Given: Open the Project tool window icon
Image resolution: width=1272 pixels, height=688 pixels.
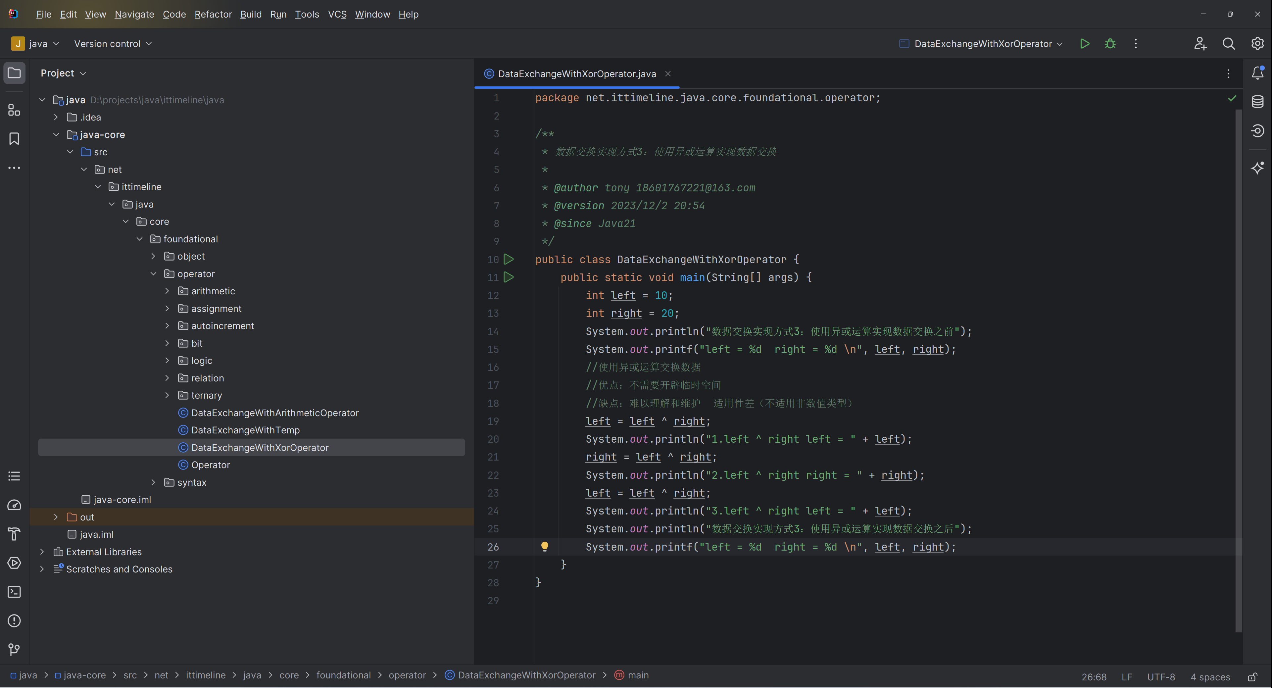Looking at the screenshot, I should [x=14, y=73].
